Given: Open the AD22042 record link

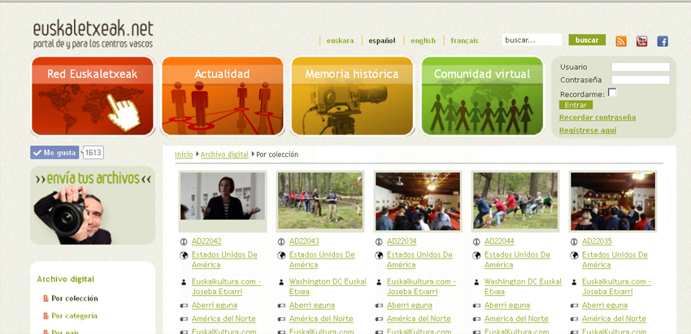Looking at the screenshot, I should click(x=206, y=241).
